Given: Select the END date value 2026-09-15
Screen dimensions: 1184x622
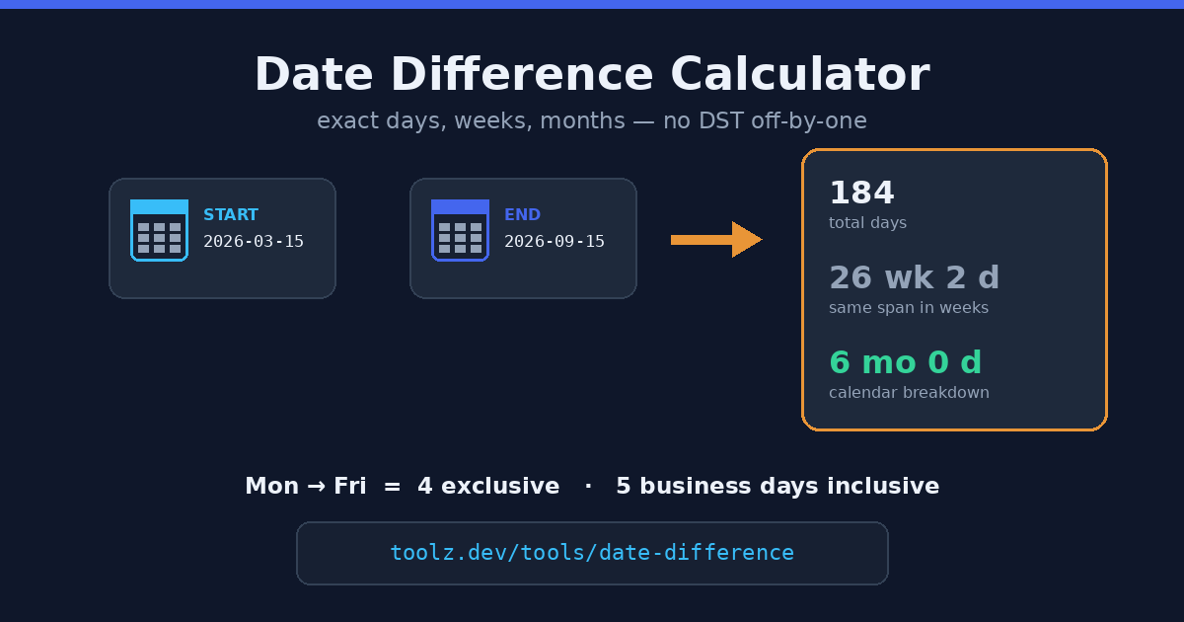Looking at the screenshot, I should click(x=555, y=242).
